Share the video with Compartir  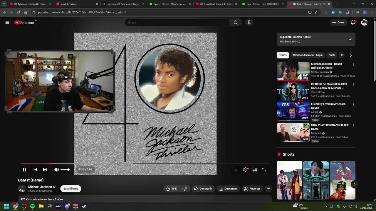point(203,189)
